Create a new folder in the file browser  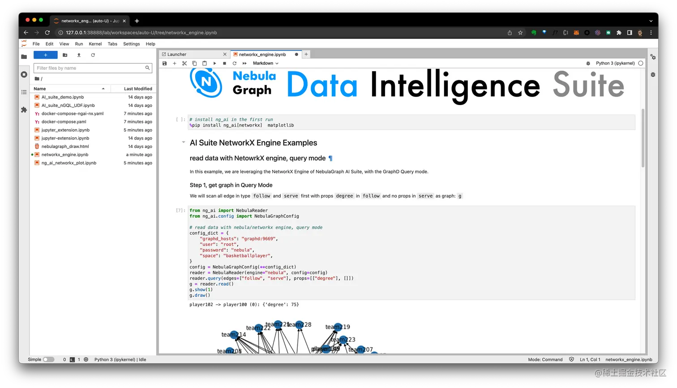coord(65,55)
